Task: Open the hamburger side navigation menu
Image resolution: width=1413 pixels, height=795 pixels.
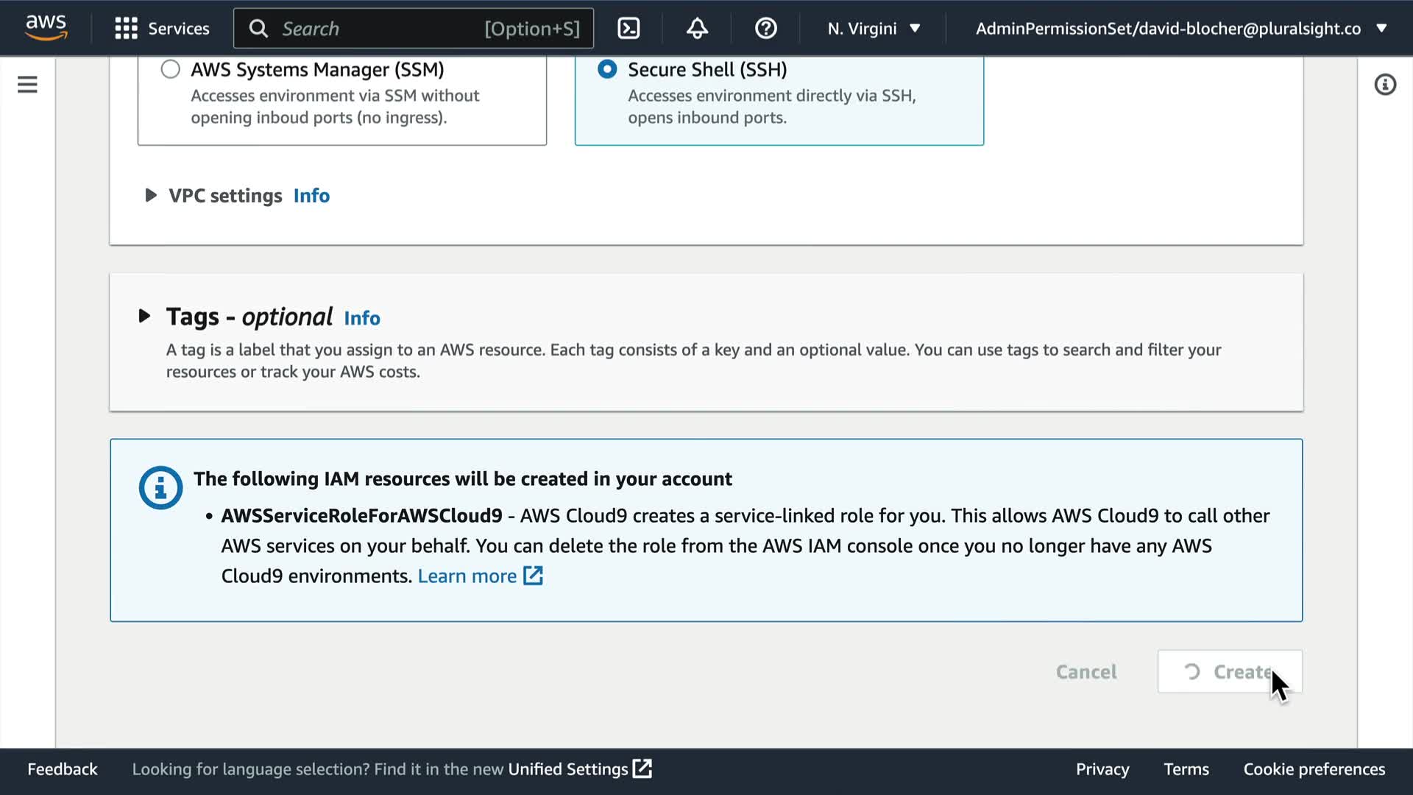Action: tap(27, 85)
